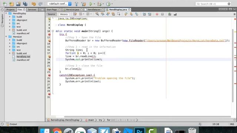Open the default configuration combo box
Screen dimensions: 237x133
pyautogui.click(x=60, y=4)
